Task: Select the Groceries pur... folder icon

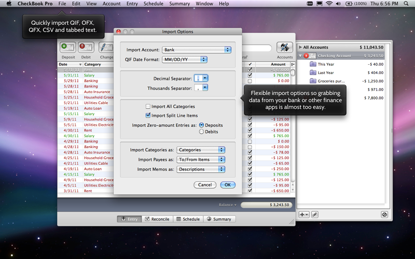Action: pyautogui.click(x=313, y=81)
